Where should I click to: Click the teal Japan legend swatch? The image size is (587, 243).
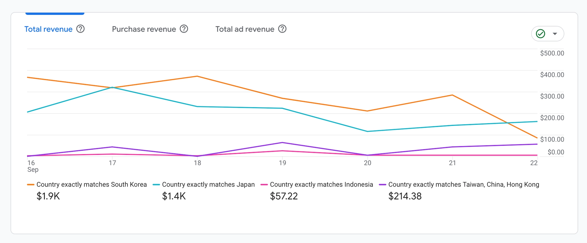pos(156,185)
